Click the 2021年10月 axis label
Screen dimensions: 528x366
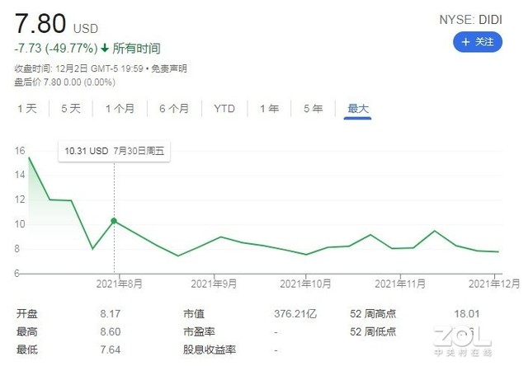[x=305, y=284]
